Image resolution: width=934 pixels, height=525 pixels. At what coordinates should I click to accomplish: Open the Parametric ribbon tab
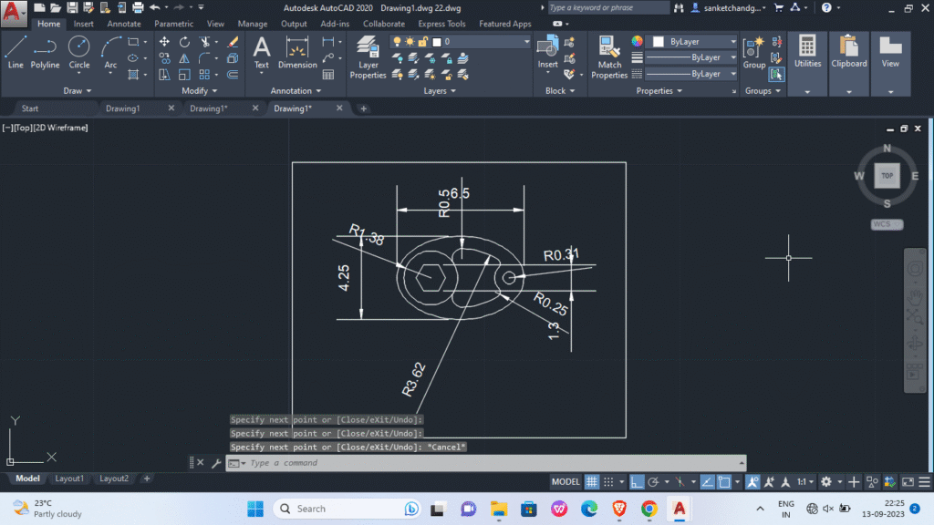tap(173, 24)
